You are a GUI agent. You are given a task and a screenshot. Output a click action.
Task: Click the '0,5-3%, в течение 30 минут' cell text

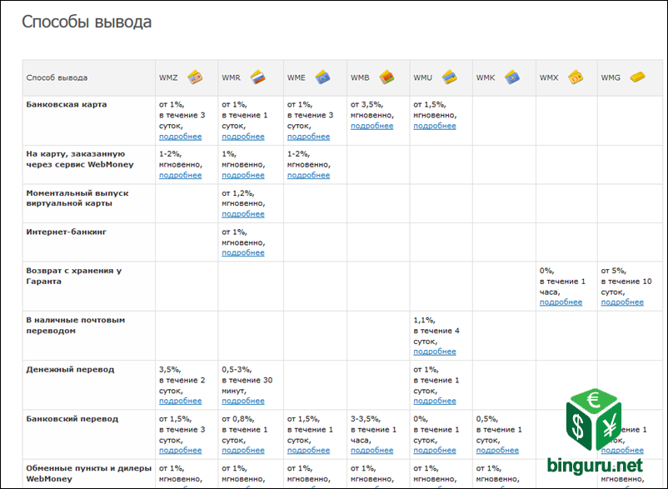pyautogui.click(x=247, y=381)
